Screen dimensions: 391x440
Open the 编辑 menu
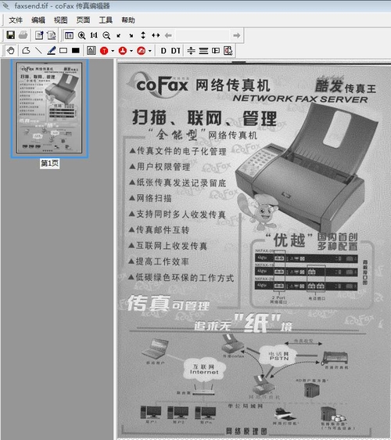pyautogui.click(x=38, y=20)
